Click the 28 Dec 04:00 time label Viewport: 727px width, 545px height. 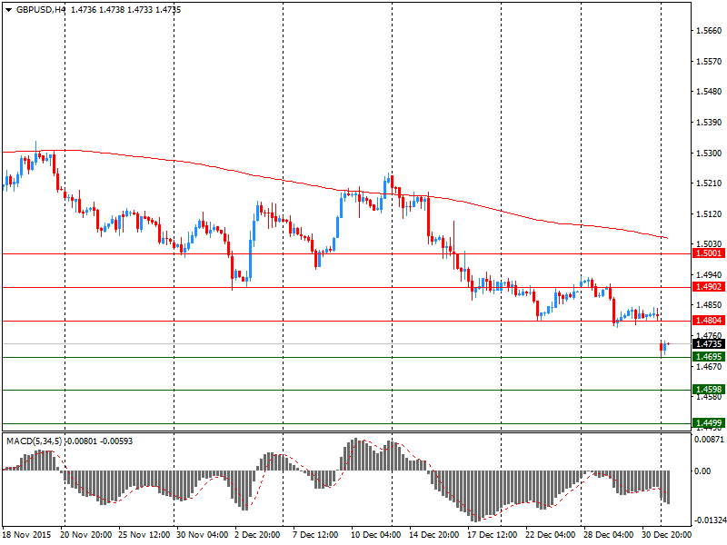609,534
